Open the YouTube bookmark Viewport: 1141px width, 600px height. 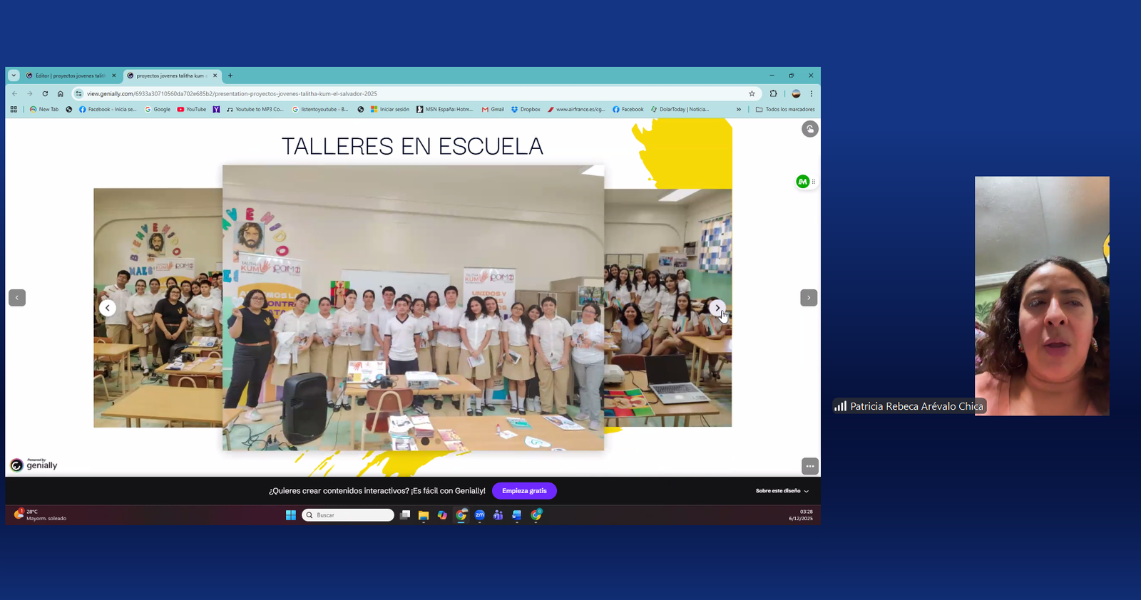coord(192,110)
